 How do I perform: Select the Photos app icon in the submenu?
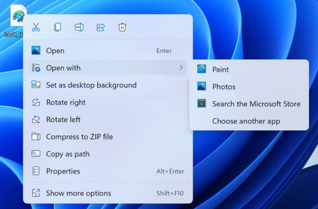[201, 86]
